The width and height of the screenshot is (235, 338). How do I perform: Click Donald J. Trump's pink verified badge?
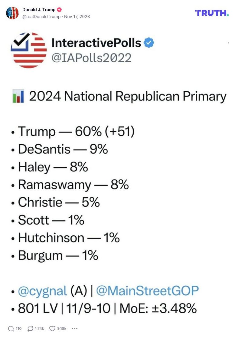point(59,9)
